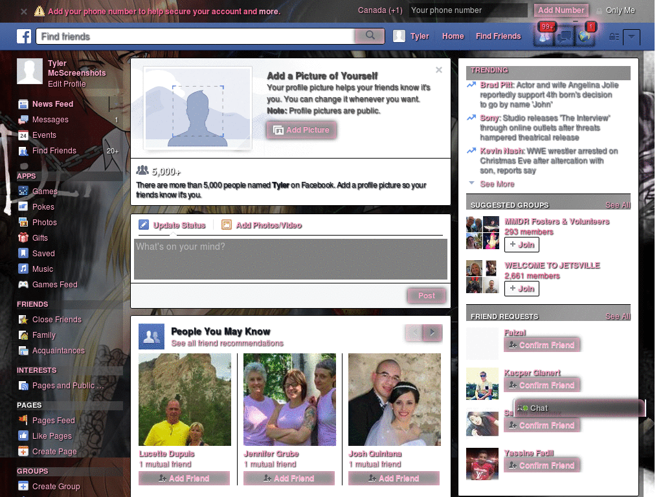Select the Update Status tab

coord(172,225)
